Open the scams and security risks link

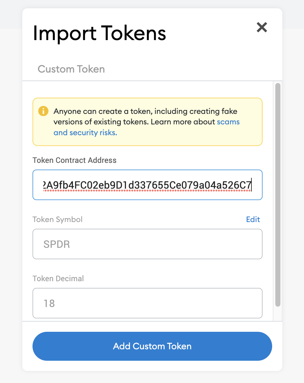pos(228,122)
